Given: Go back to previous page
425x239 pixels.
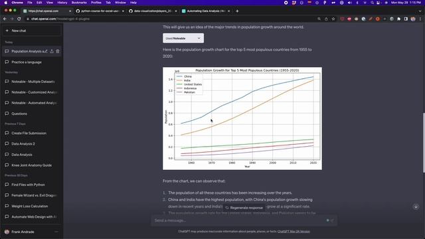Looking at the screenshot, I should coord(5,19).
